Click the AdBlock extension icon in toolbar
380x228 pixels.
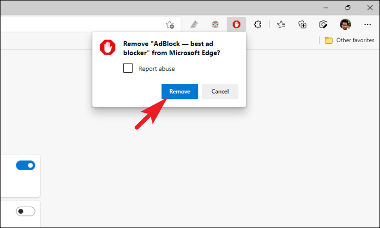click(236, 24)
